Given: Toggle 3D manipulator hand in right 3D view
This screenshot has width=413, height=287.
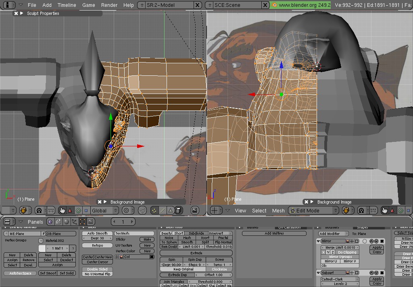Looking at the screenshot, I should tap(385, 210).
